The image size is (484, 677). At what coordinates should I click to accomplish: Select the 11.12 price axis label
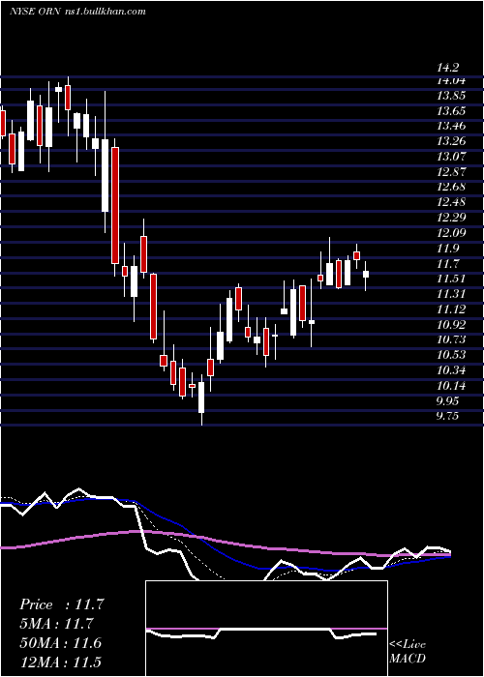[451, 309]
